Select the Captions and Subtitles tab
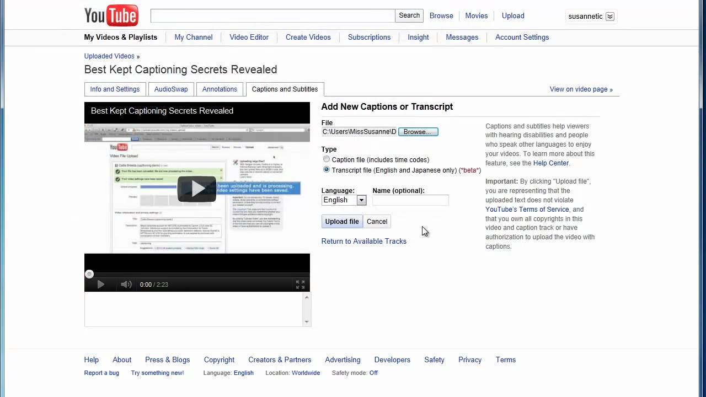Image resolution: width=706 pixels, height=397 pixels. 285,89
